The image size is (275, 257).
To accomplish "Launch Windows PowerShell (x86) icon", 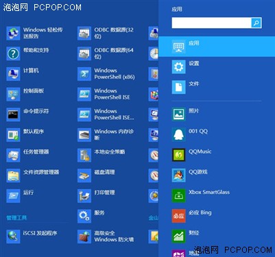I will click(x=84, y=74).
